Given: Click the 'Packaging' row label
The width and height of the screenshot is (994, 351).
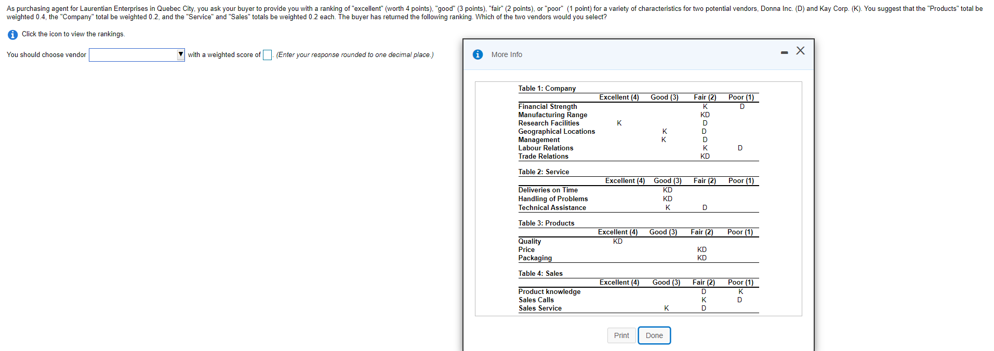Looking at the screenshot, I should point(535,258).
